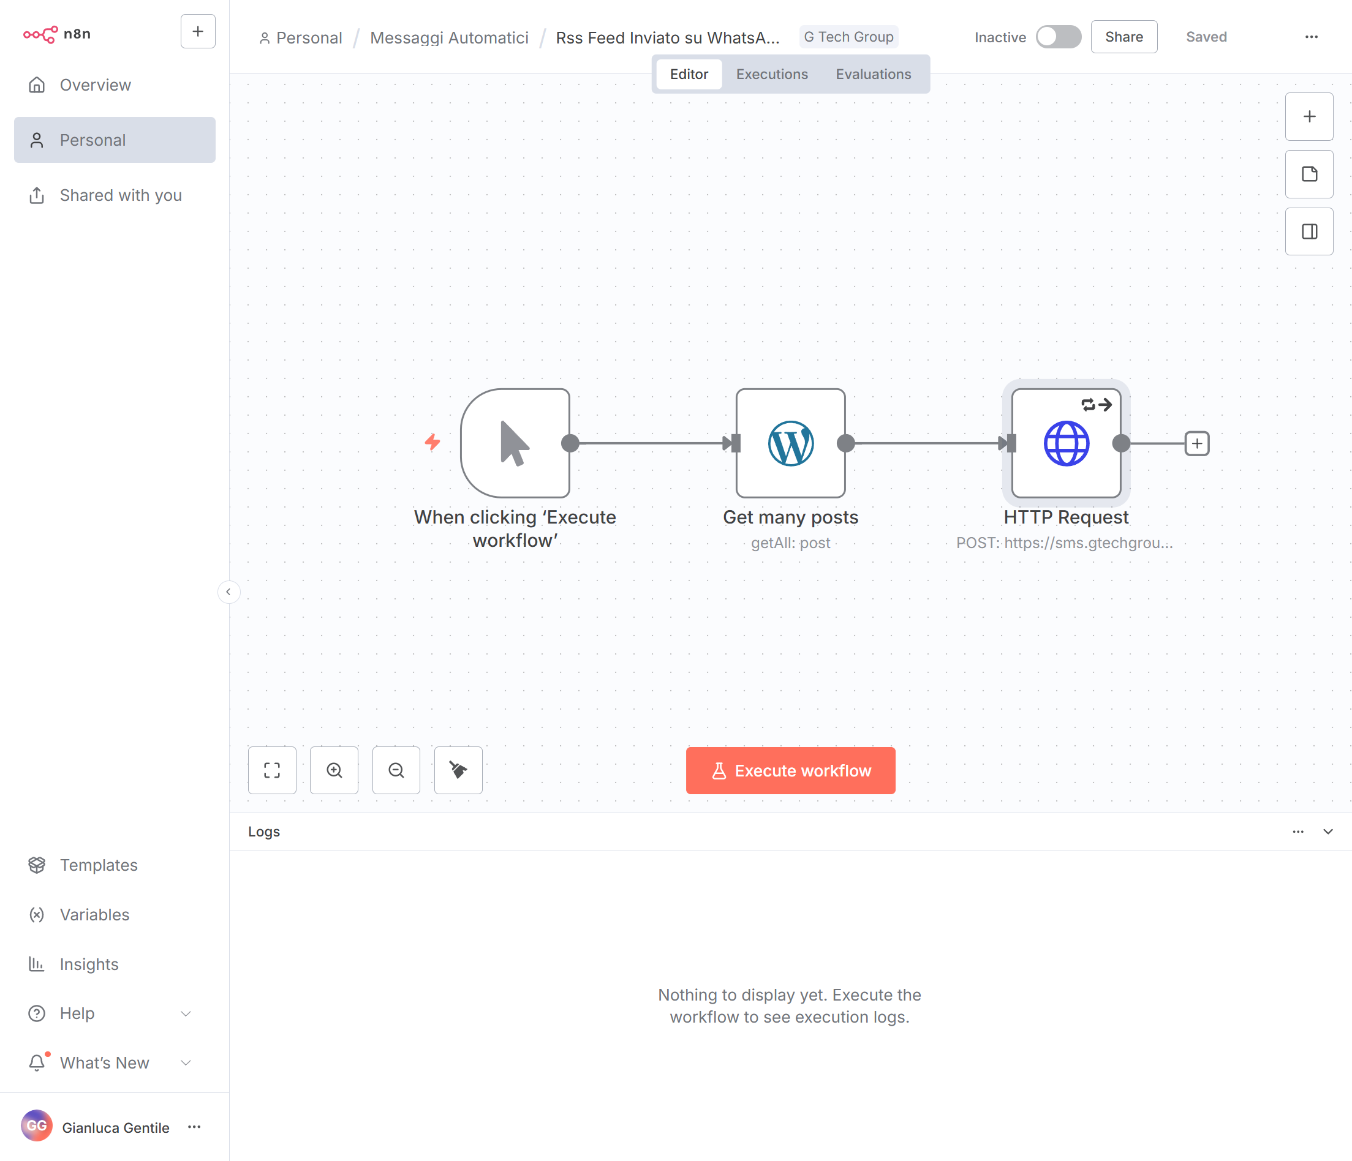Click the fit-to-view zoom icon

pyautogui.click(x=272, y=770)
